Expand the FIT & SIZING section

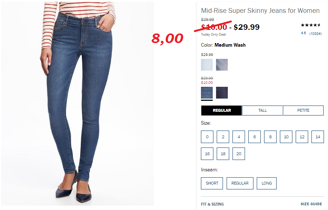[x=212, y=204]
